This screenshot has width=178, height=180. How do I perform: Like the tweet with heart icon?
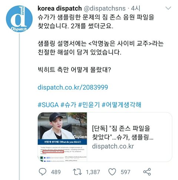[x=112, y=172]
